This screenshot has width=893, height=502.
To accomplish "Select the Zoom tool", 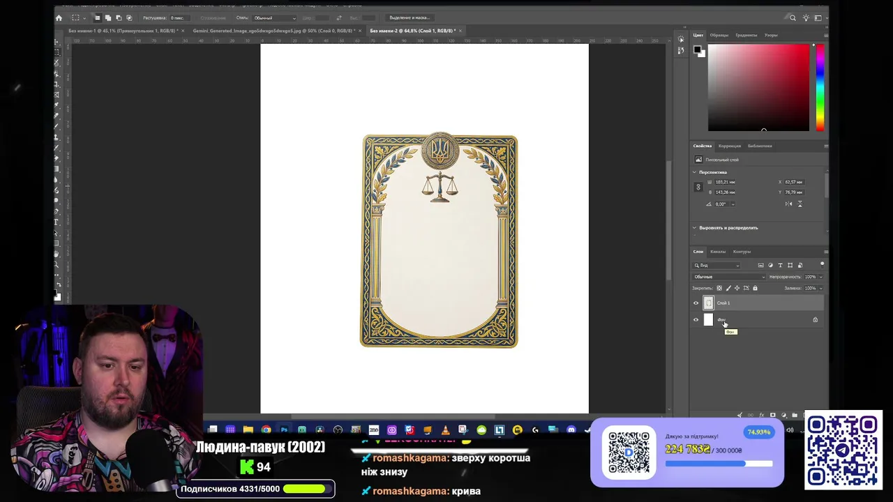I will 57,265.
